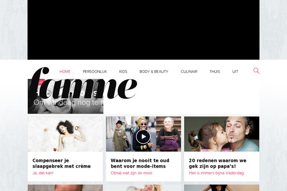Go to the HOME menu item
The height and width of the screenshot is (191, 287).
(65, 72)
